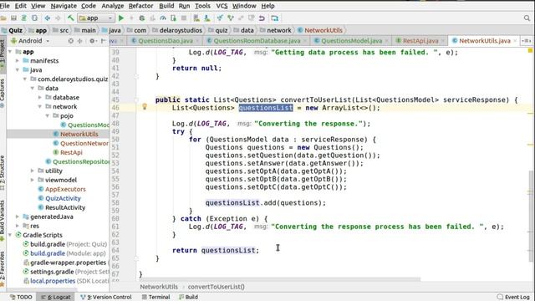This screenshot has width=535, height=301.
Task: Collapse the app module tree node
Action: click(10, 52)
